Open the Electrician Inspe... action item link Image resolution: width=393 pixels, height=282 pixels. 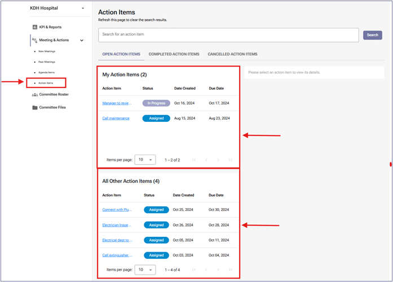click(x=117, y=225)
